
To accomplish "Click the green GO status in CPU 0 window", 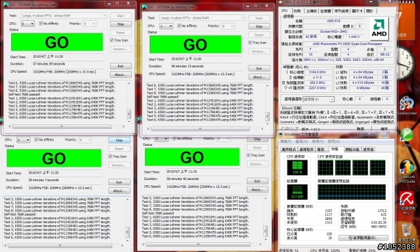I will 57,43.
